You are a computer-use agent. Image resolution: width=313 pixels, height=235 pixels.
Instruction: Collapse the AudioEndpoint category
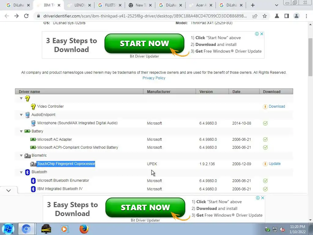point(21,115)
